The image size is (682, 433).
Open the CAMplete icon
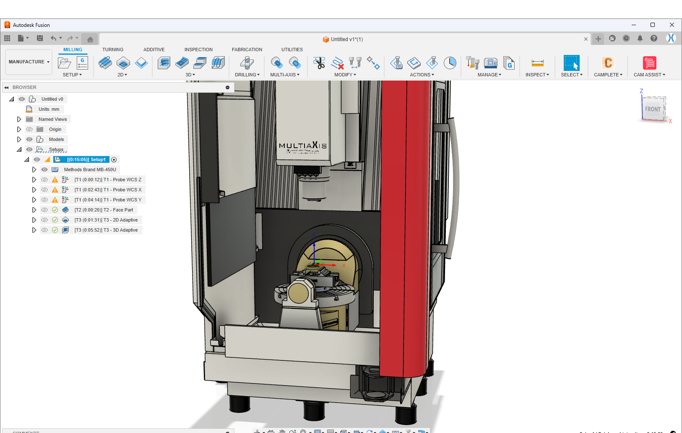pos(608,63)
